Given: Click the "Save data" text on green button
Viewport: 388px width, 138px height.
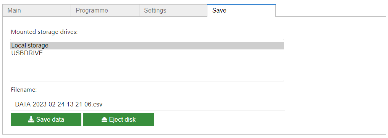Looking at the screenshot, I should [x=50, y=119].
